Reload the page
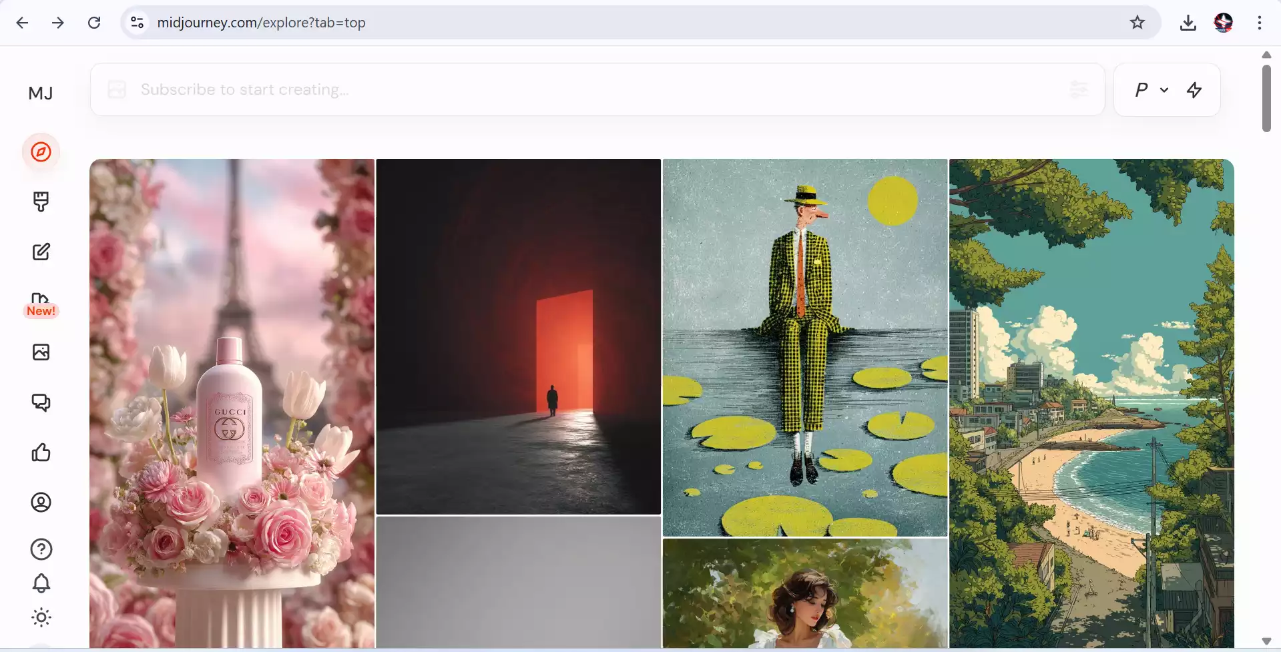Image resolution: width=1281 pixels, height=652 pixels. (94, 23)
